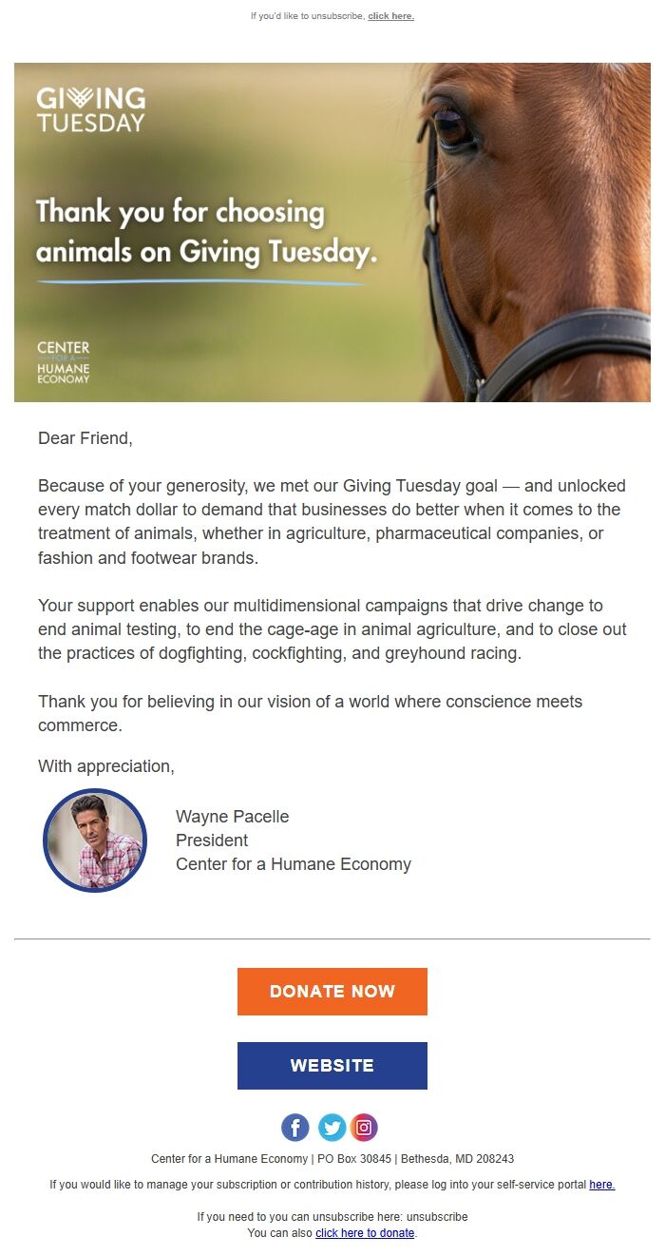665x1256 pixels.
Task: Click the DONATE NOW button
Action: pyautogui.click(x=332, y=991)
